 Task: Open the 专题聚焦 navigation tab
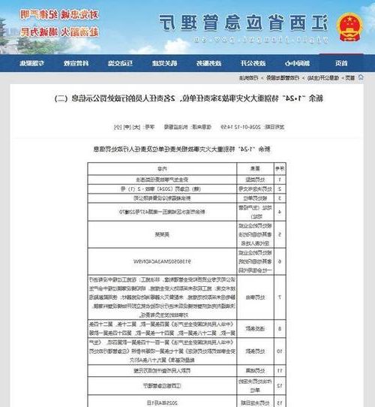tap(32, 63)
